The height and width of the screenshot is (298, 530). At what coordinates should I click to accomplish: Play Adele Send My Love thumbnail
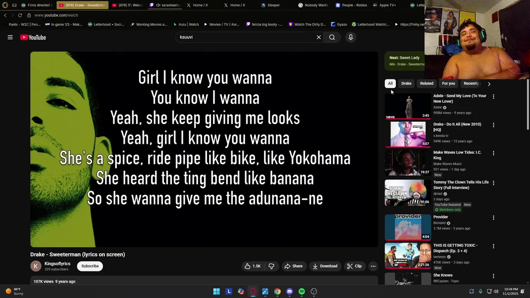coord(408,106)
